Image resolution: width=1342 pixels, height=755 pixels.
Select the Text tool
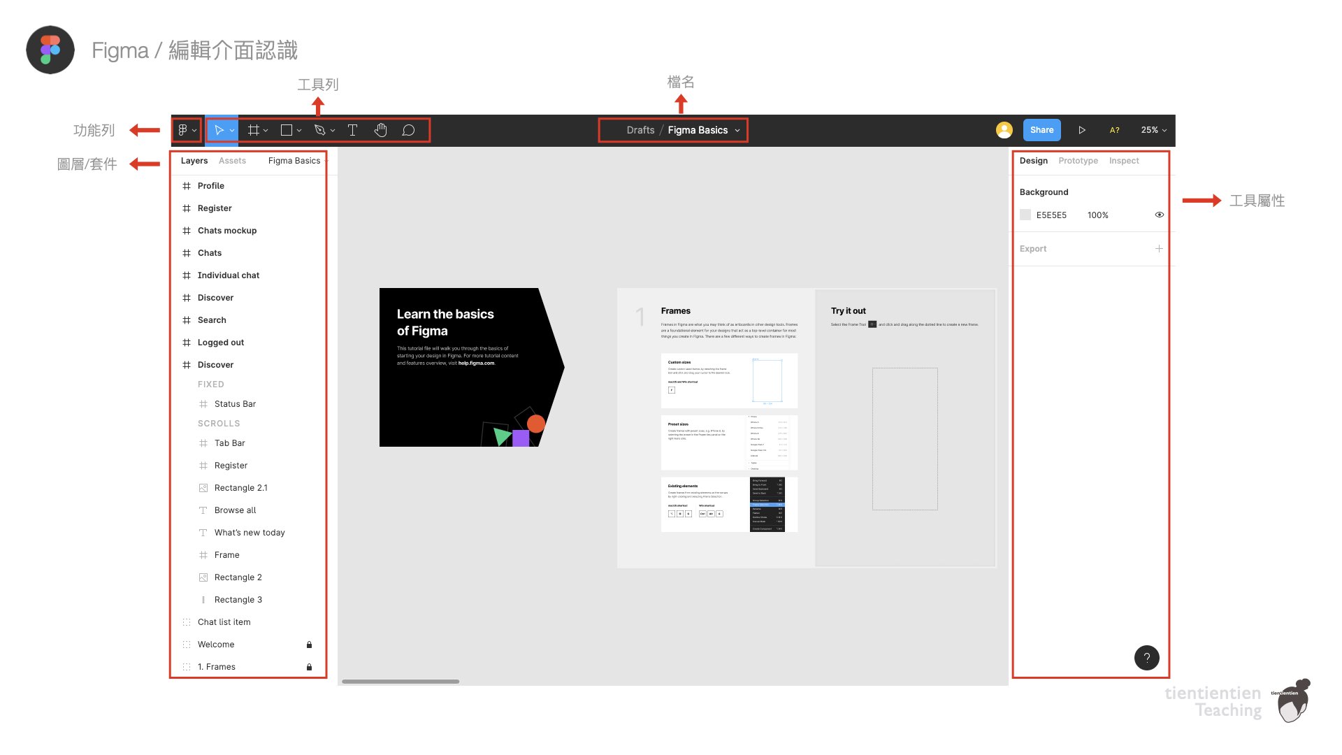[352, 130]
